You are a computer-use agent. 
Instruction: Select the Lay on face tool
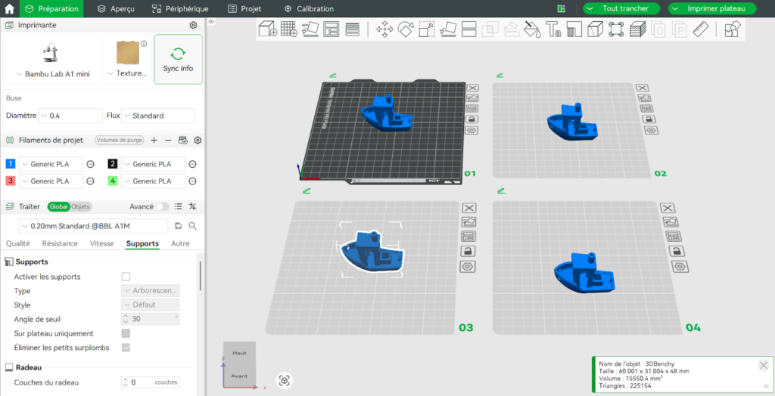(x=448, y=29)
